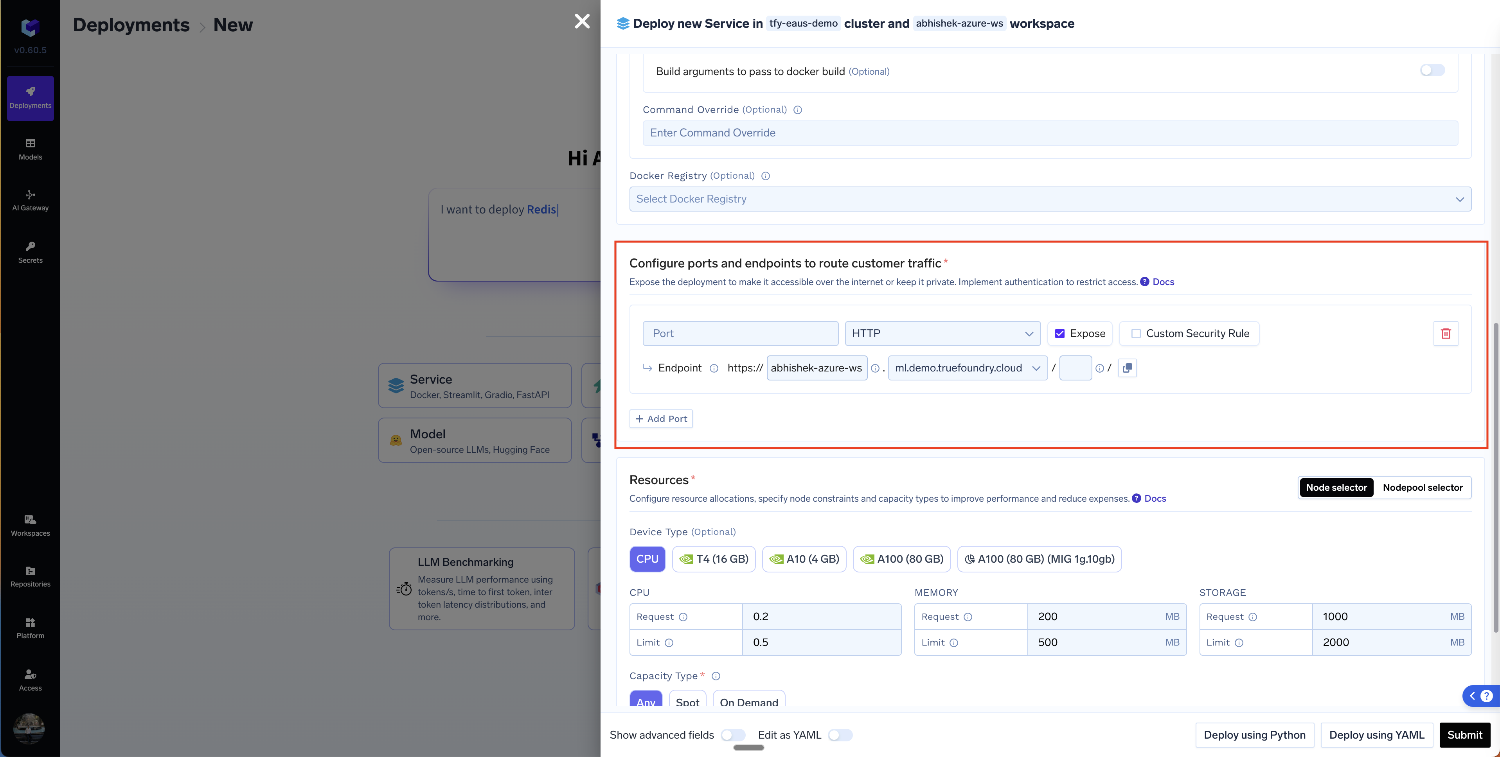The width and height of the screenshot is (1500, 757).
Task: Click info icon next to CPU Limit
Action: (x=669, y=643)
